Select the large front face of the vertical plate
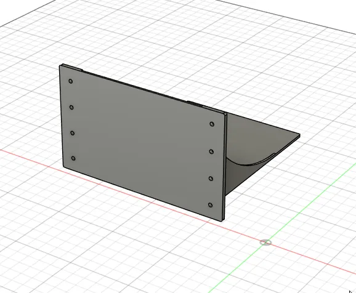Screen dimensions: 356x293 pos(143,143)
